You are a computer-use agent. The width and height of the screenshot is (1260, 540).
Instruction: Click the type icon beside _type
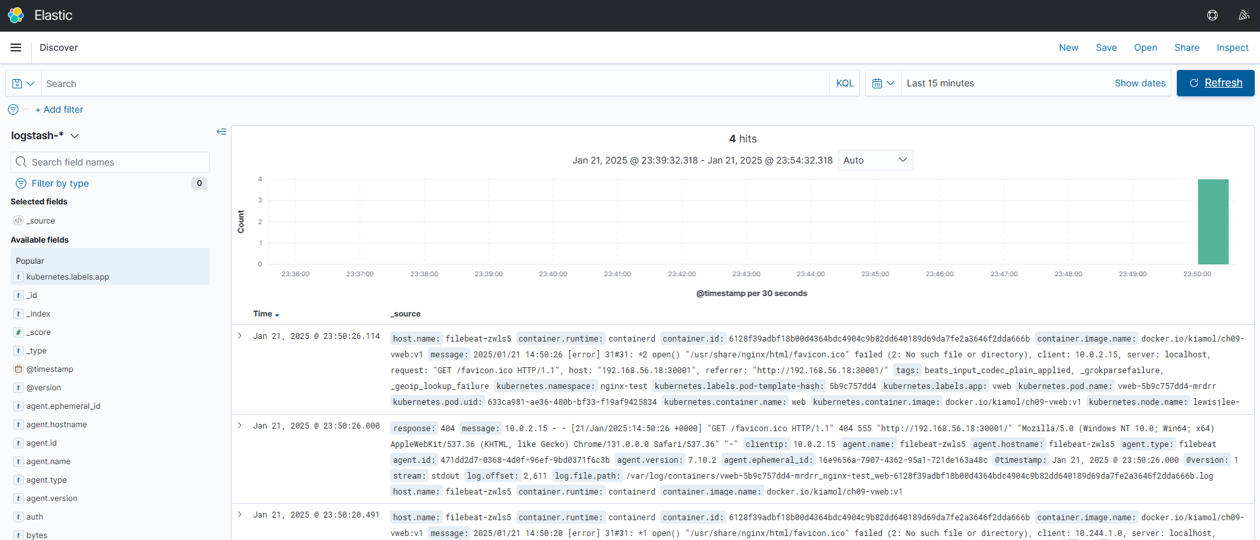[x=18, y=351]
